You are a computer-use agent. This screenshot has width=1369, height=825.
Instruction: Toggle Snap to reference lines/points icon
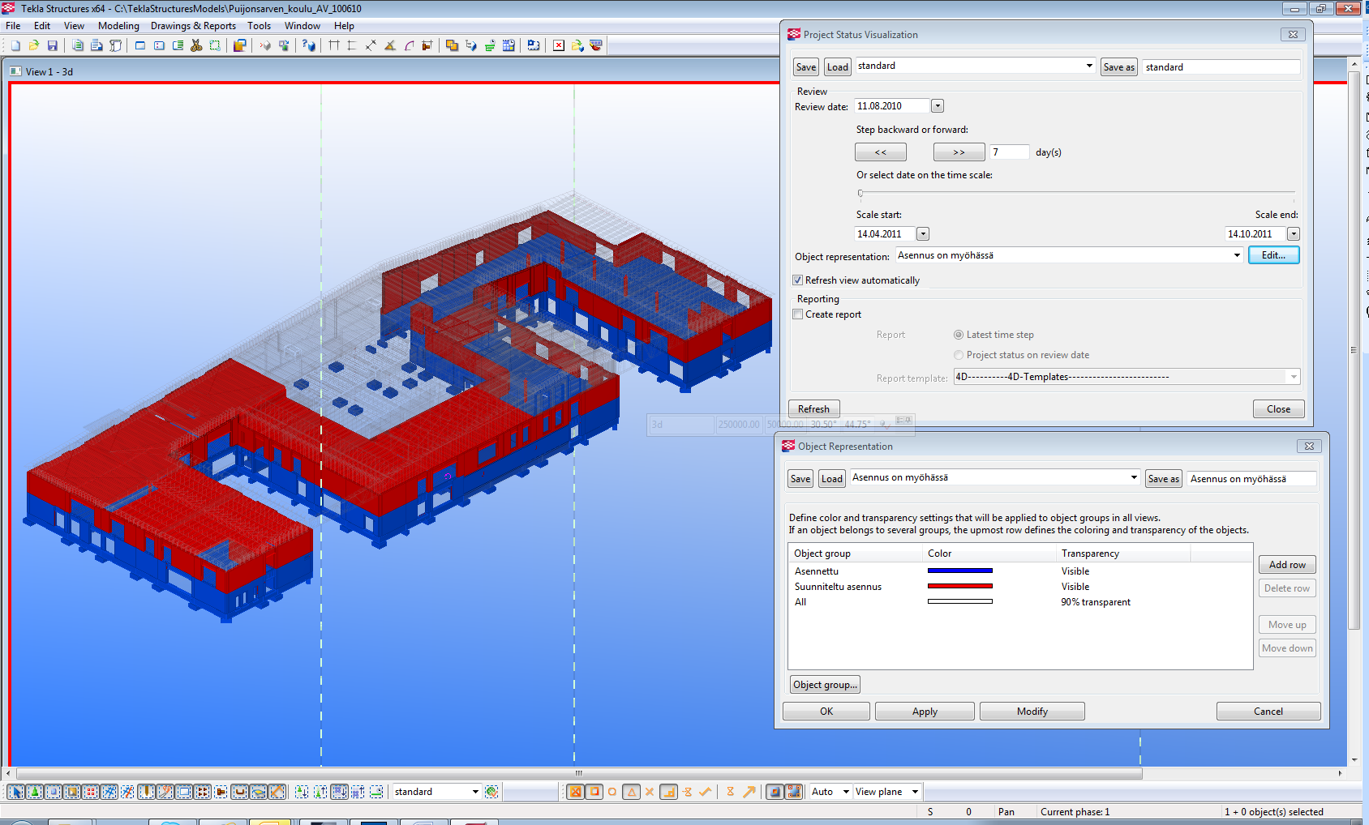click(x=575, y=792)
